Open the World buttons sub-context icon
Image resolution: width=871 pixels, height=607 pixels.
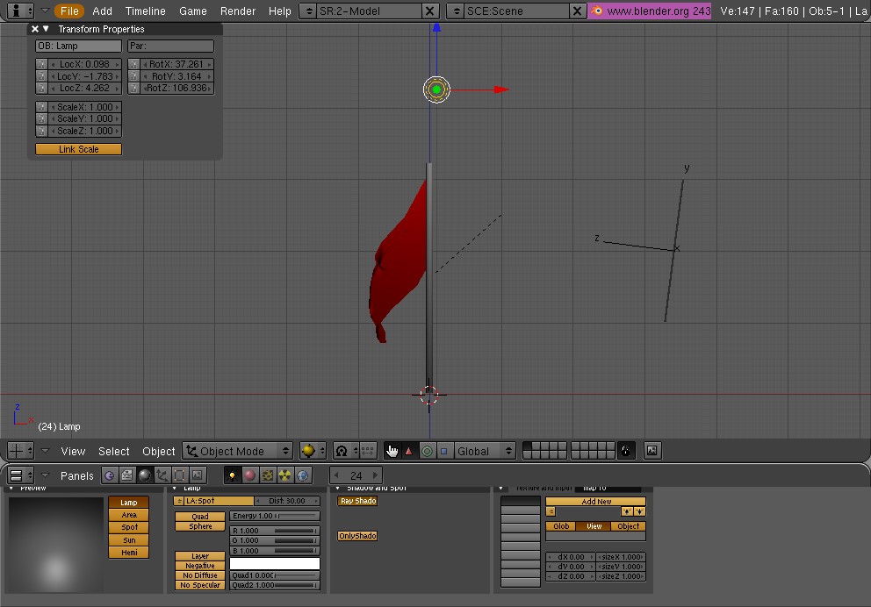pos(303,475)
